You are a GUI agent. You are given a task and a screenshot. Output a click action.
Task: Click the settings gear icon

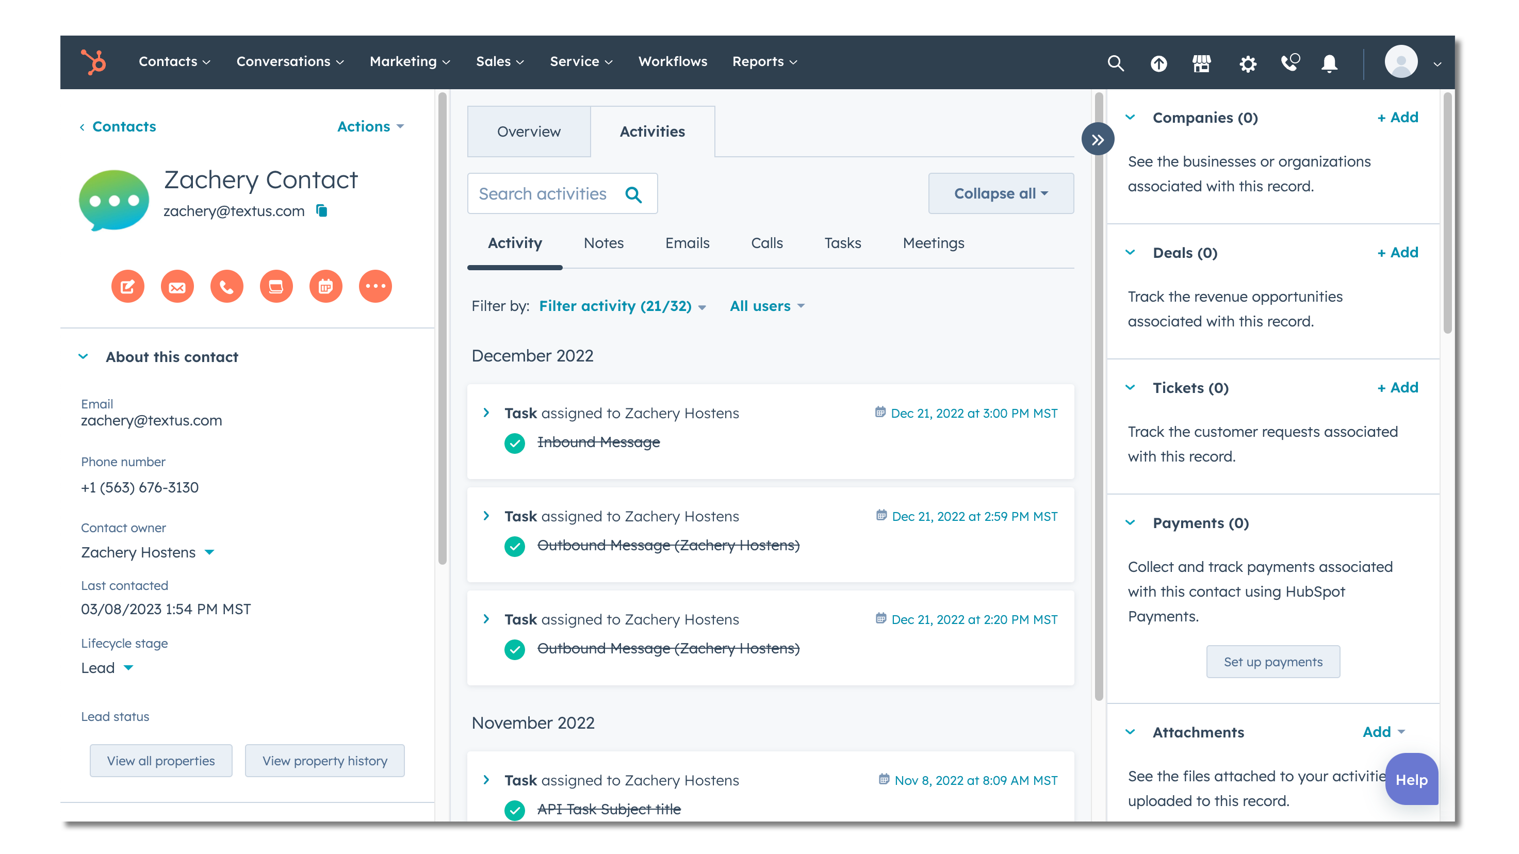[x=1247, y=63]
